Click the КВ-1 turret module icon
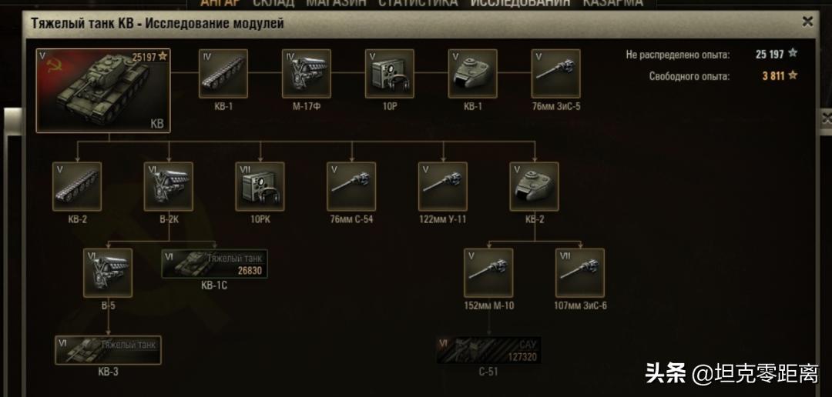 (x=473, y=74)
